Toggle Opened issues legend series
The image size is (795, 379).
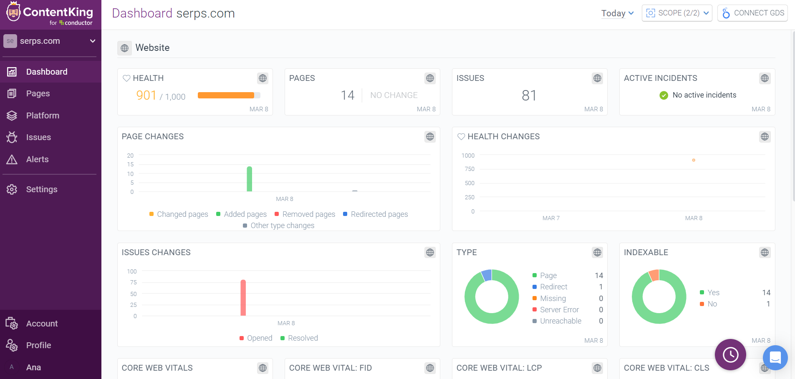[255, 338]
